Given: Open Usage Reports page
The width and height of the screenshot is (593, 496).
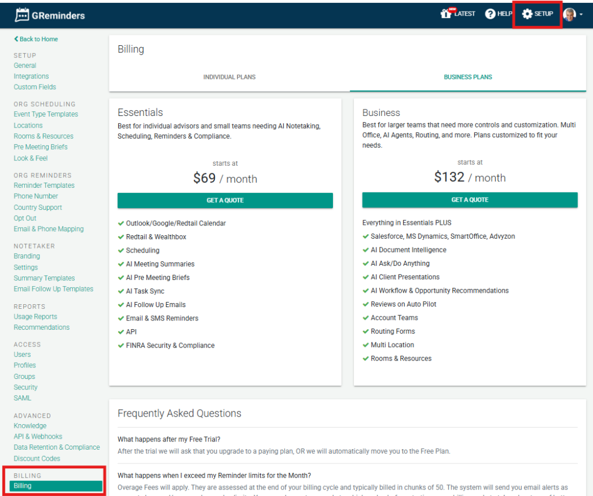Looking at the screenshot, I should pos(35,317).
